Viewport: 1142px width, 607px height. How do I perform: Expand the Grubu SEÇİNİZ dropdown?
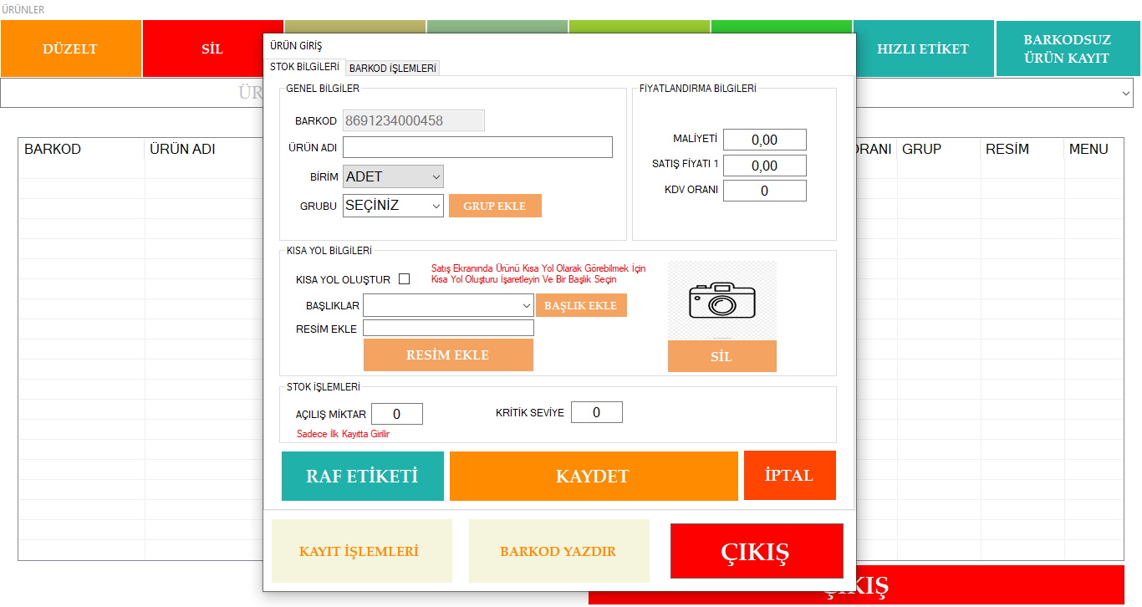(x=393, y=206)
